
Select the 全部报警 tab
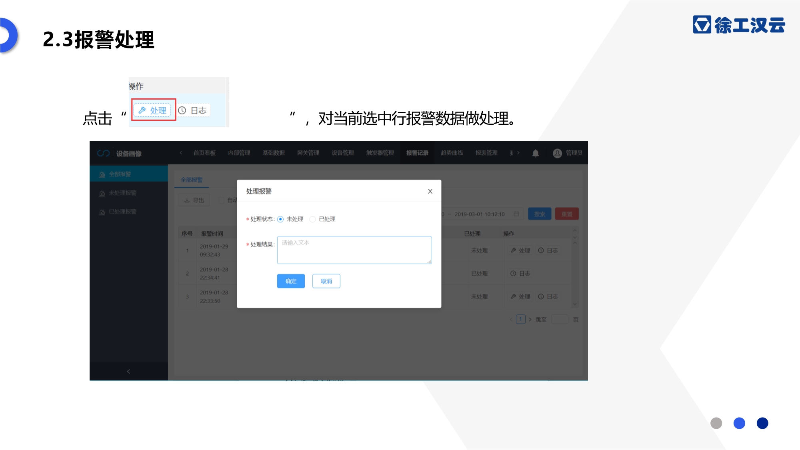click(x=192, y=180)
